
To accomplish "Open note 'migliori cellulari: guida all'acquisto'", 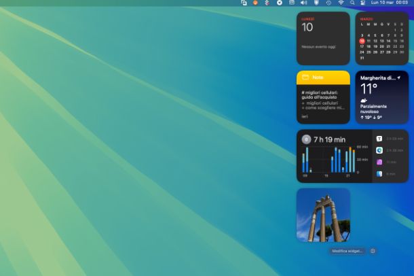I will coord(320,95).
